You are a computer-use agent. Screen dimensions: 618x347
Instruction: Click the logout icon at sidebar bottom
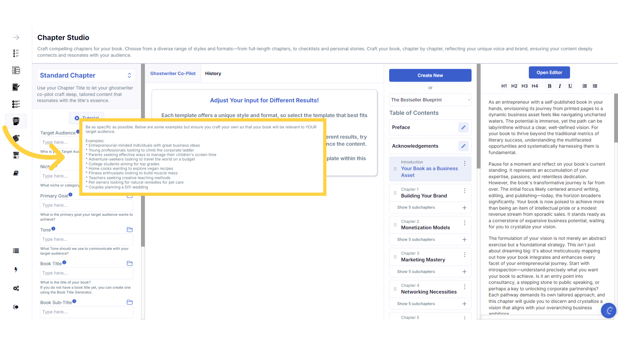point(16,307)
